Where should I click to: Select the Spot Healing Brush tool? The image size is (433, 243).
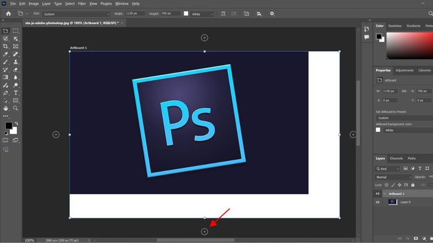coord(15,54)
